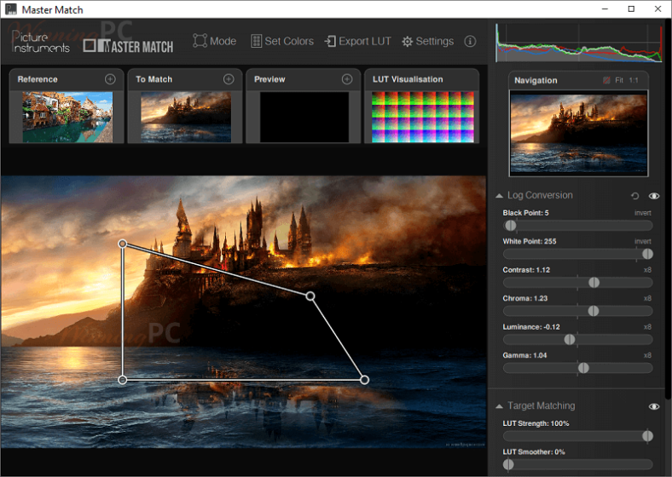Click Export LUT
Image resolution: width=672 pixels, height=477 pixels.
point(358,41)
